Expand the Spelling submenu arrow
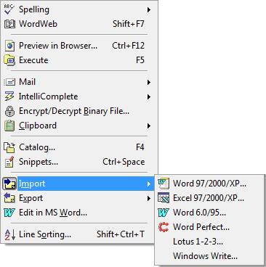266x267 pixels. (x=149, y=9)
